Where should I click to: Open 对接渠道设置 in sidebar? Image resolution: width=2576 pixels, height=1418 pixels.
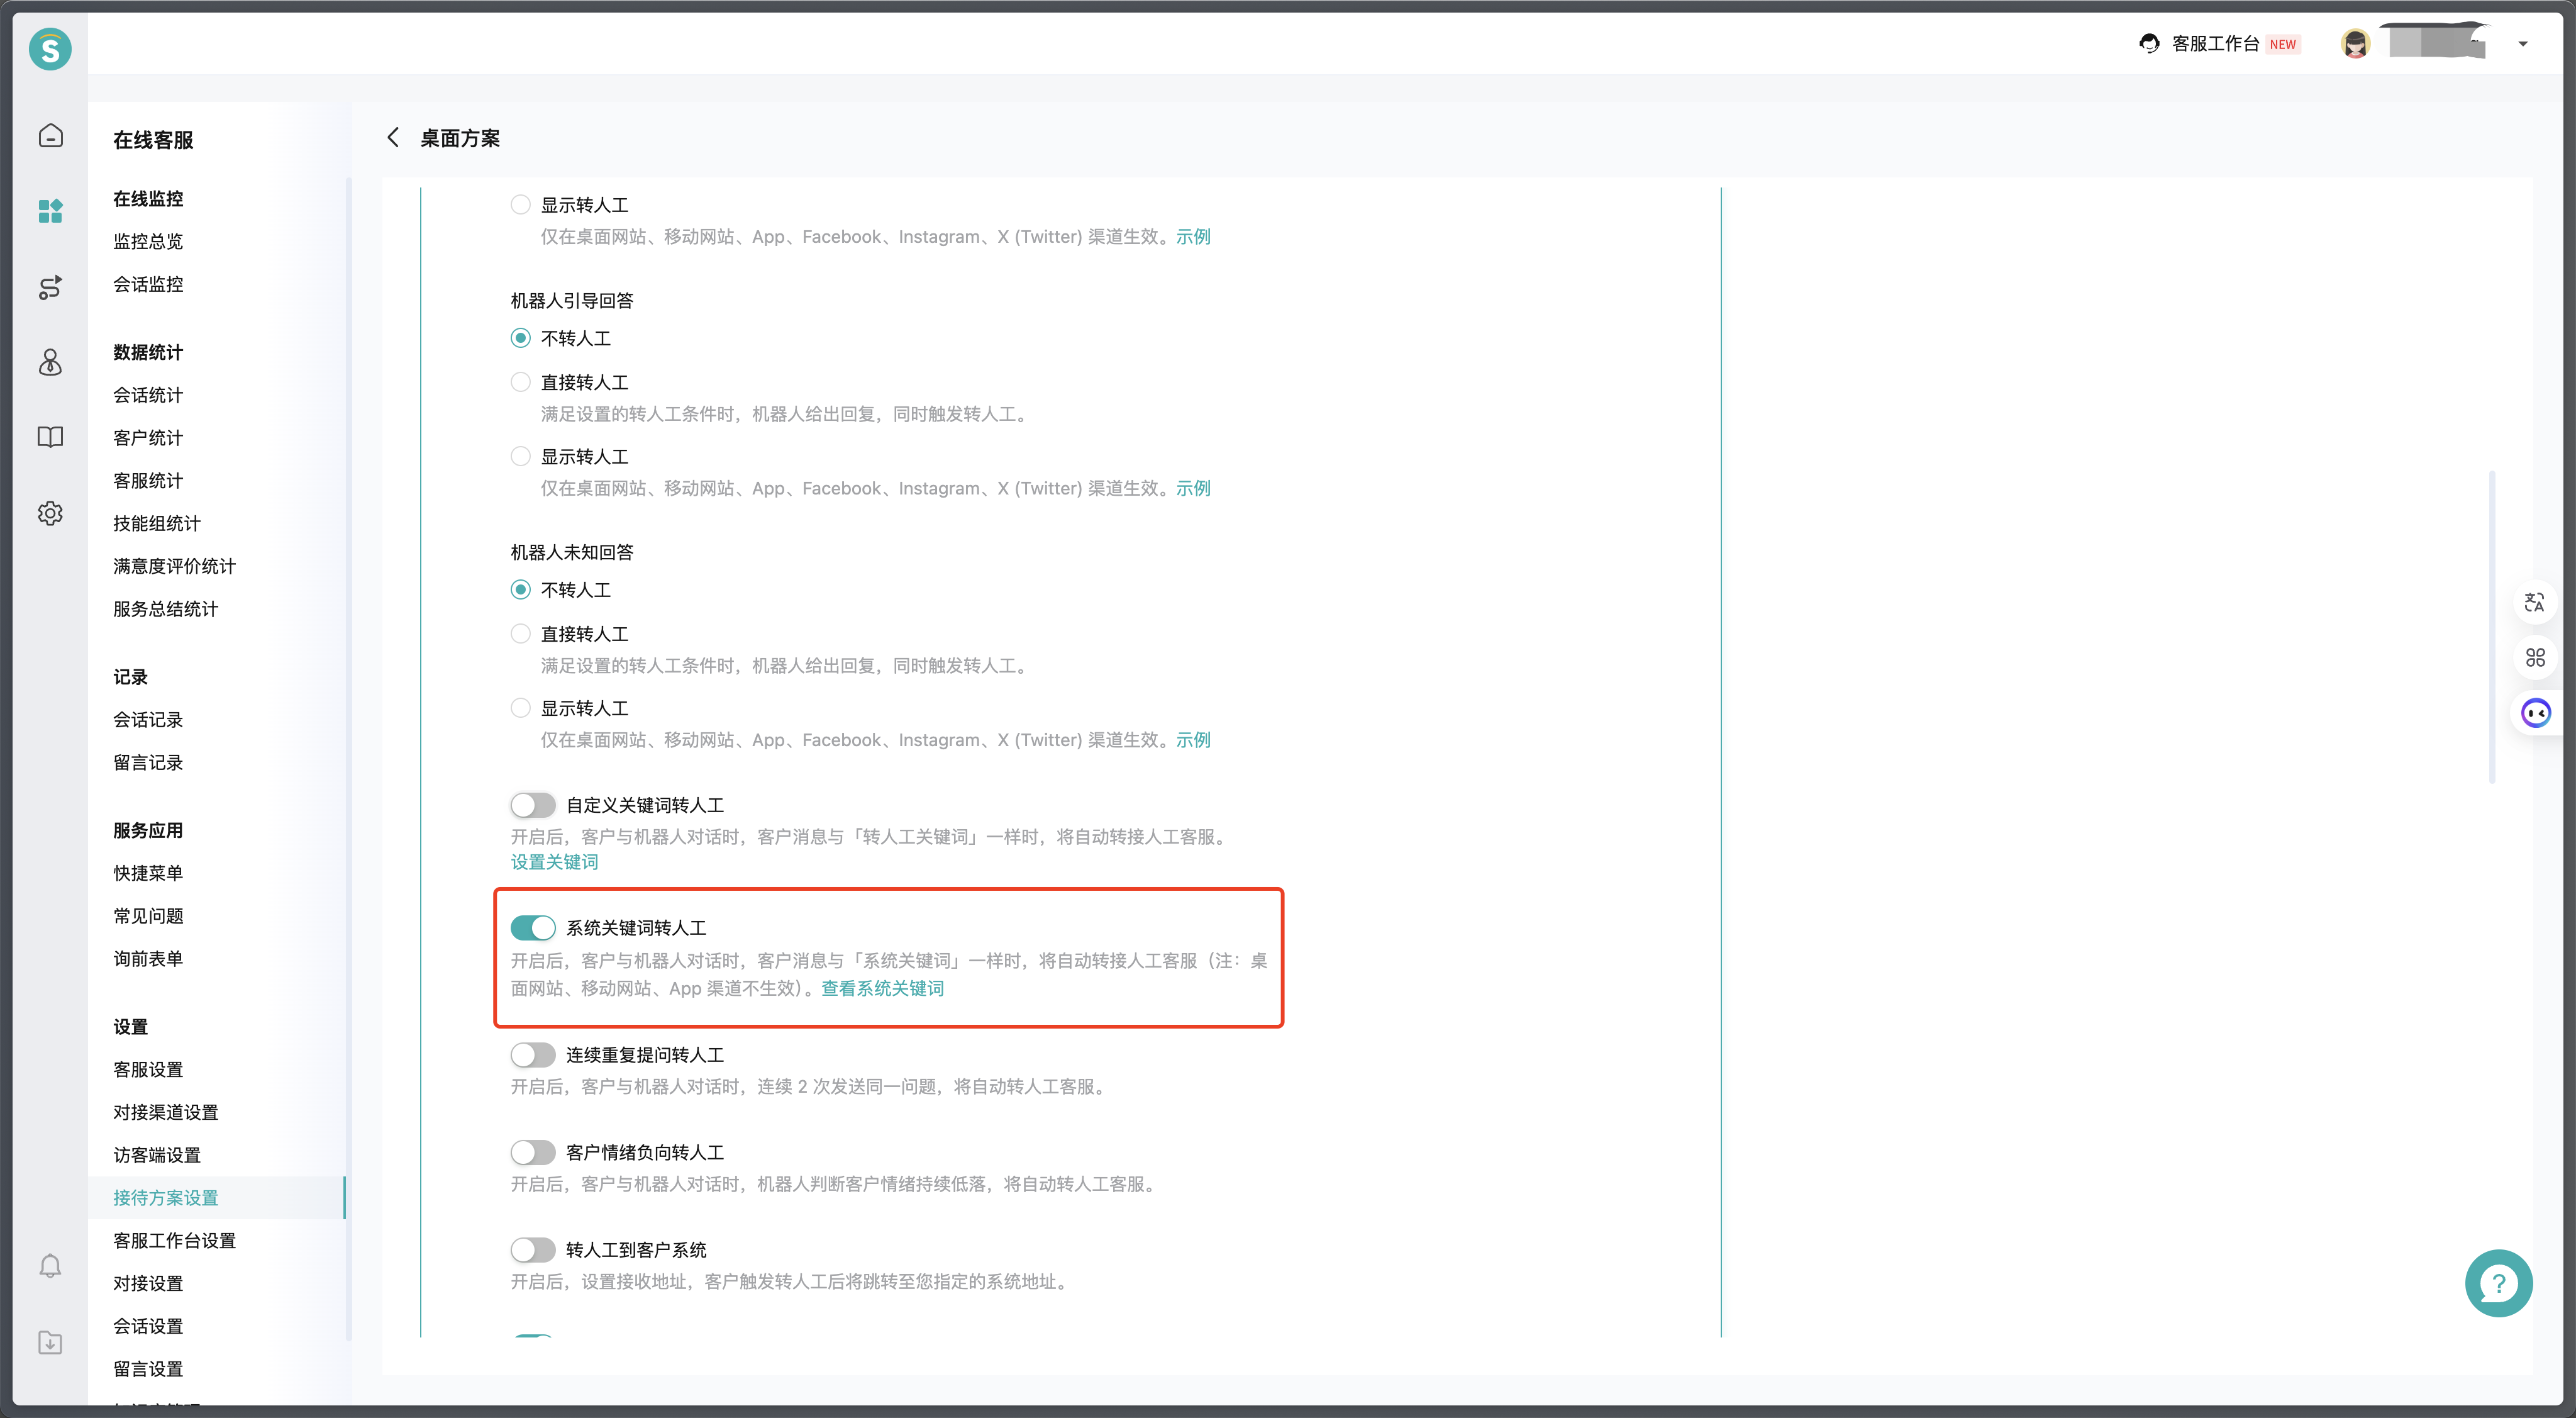(165, 1112)
